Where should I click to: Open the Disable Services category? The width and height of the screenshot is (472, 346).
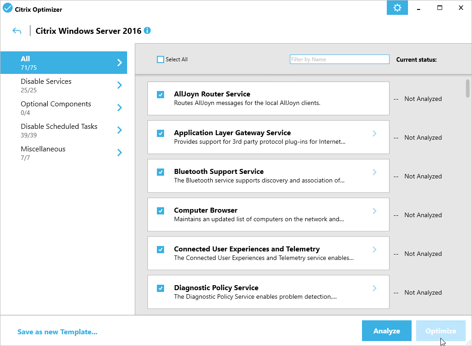coord(64,85)
